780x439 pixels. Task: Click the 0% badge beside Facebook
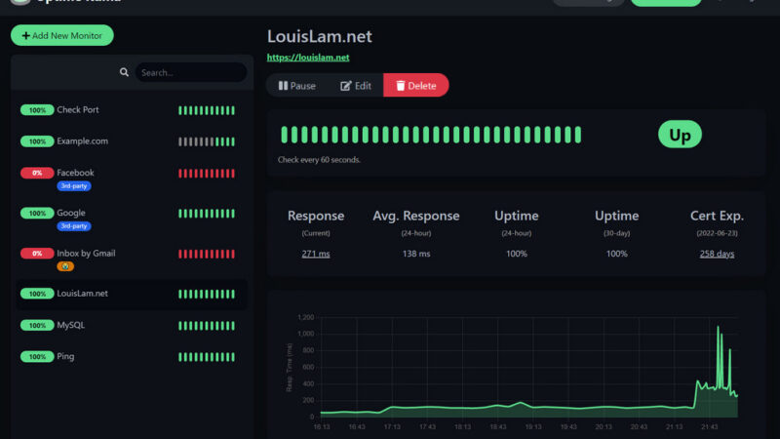point(37,173)
